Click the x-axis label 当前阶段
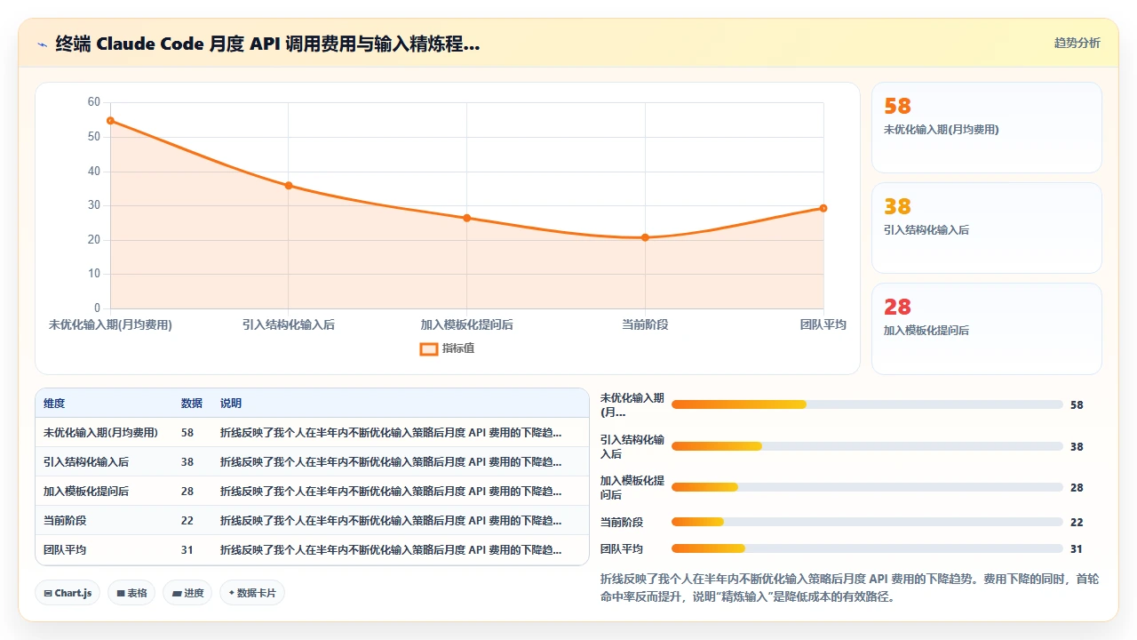This screenshot has width=1137, height=640. (x=645, y=325)
